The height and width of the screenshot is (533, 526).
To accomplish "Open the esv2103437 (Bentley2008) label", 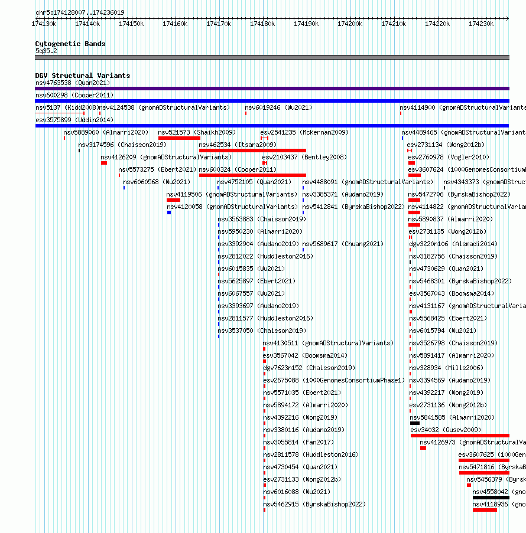I will 304,158.
